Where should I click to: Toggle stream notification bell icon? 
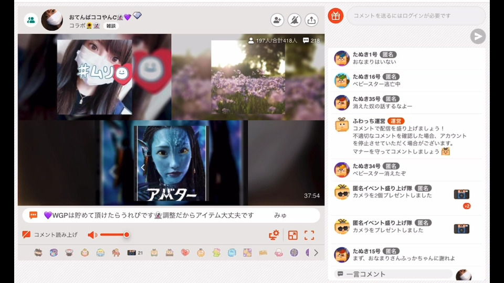(294, 20)
